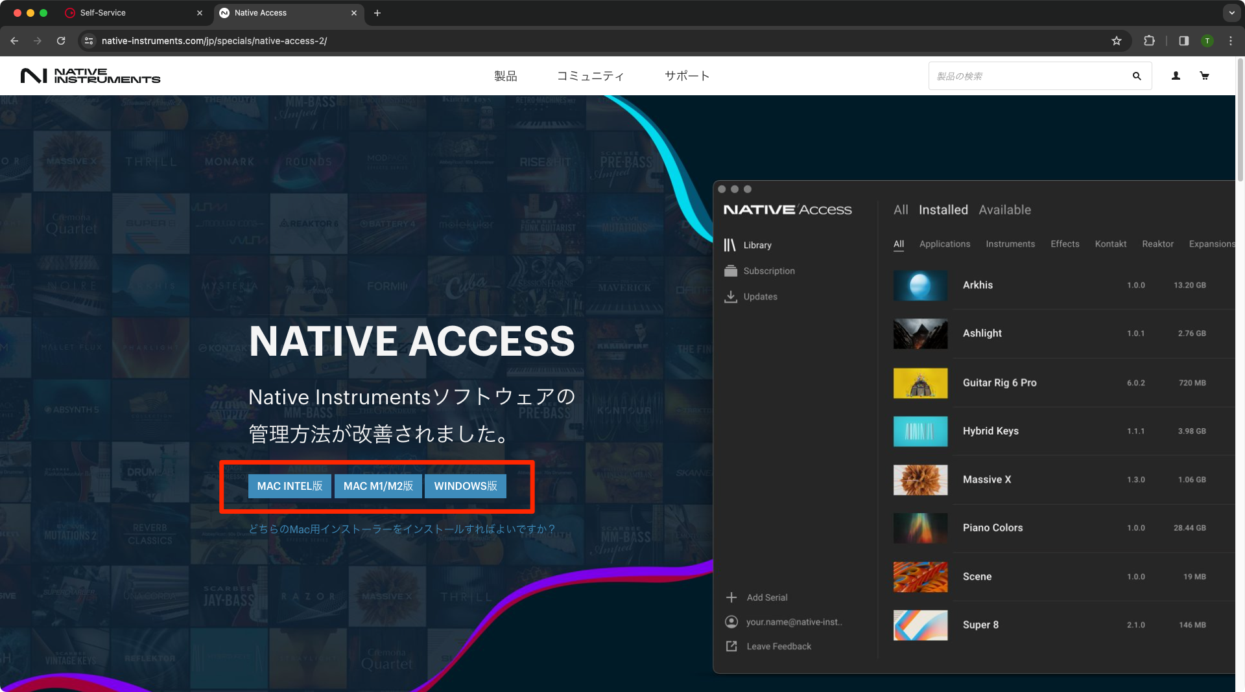Screen dimensions: 1245x692
Task: Open a new browser tab
Action: 377,13
